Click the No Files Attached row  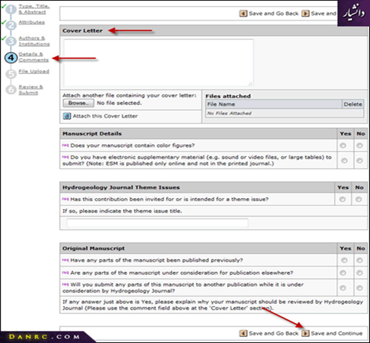[285, 113]
